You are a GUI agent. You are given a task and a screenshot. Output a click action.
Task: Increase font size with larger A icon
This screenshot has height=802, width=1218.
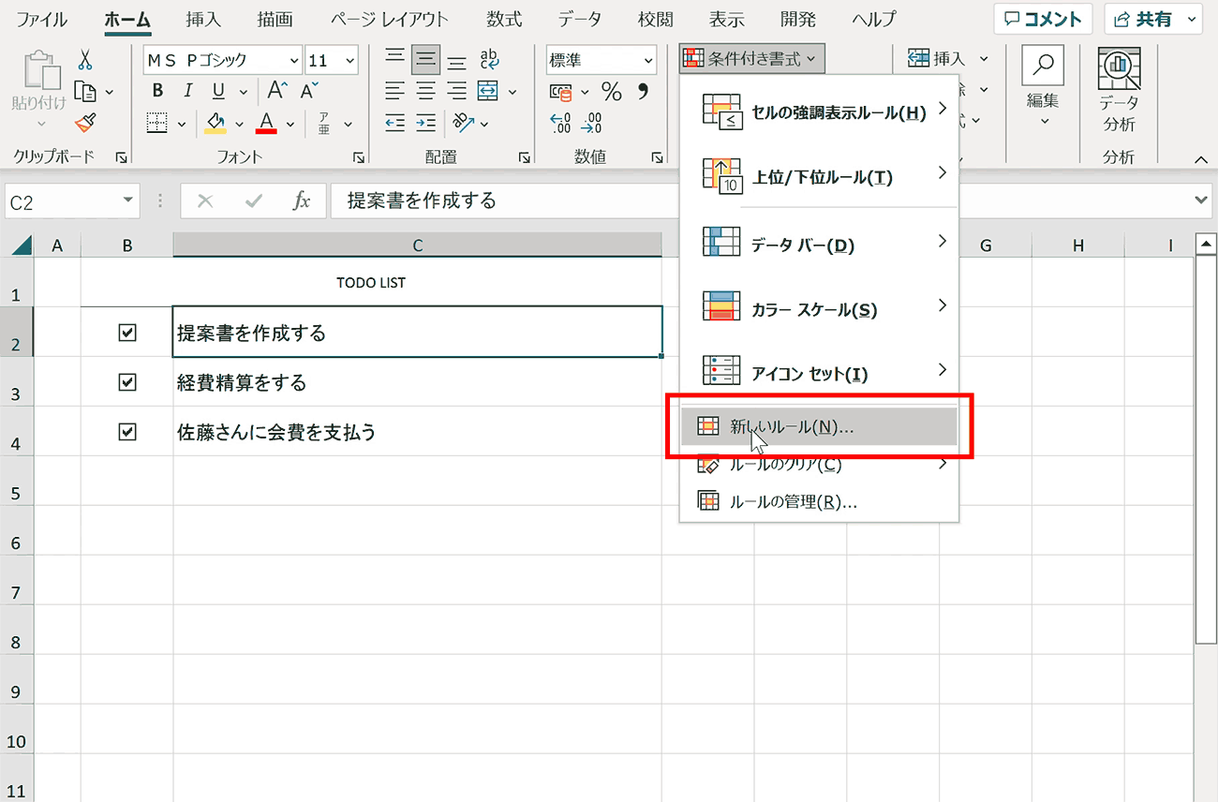coord(276,91)
